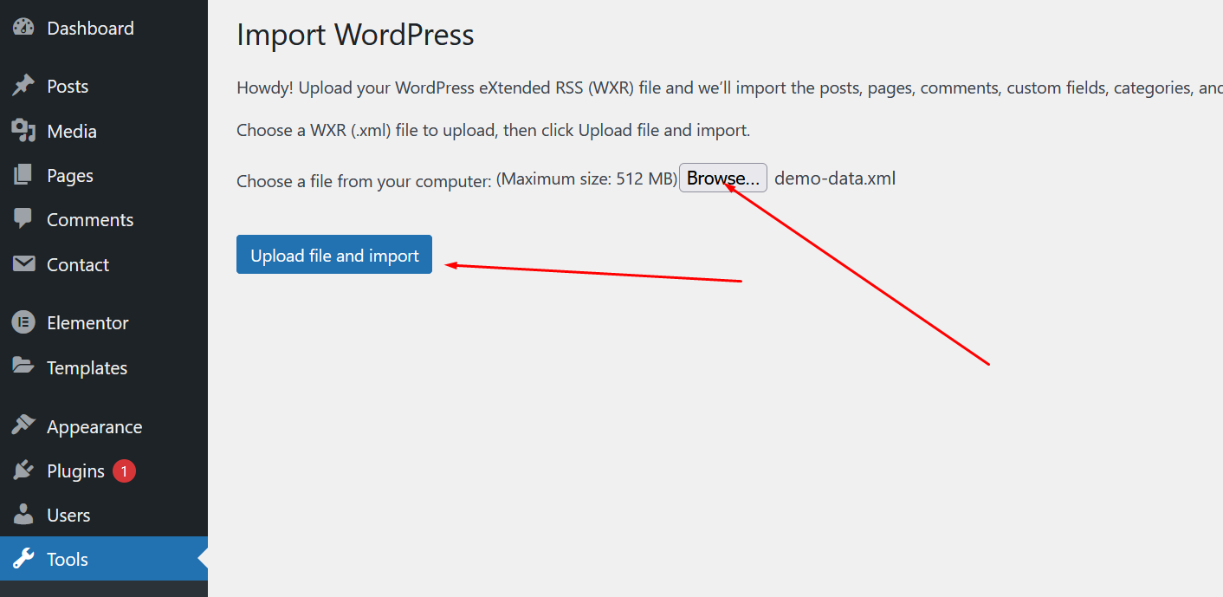Click the Elementor logo icon
Screen dimensions: 1223x597
23,322
